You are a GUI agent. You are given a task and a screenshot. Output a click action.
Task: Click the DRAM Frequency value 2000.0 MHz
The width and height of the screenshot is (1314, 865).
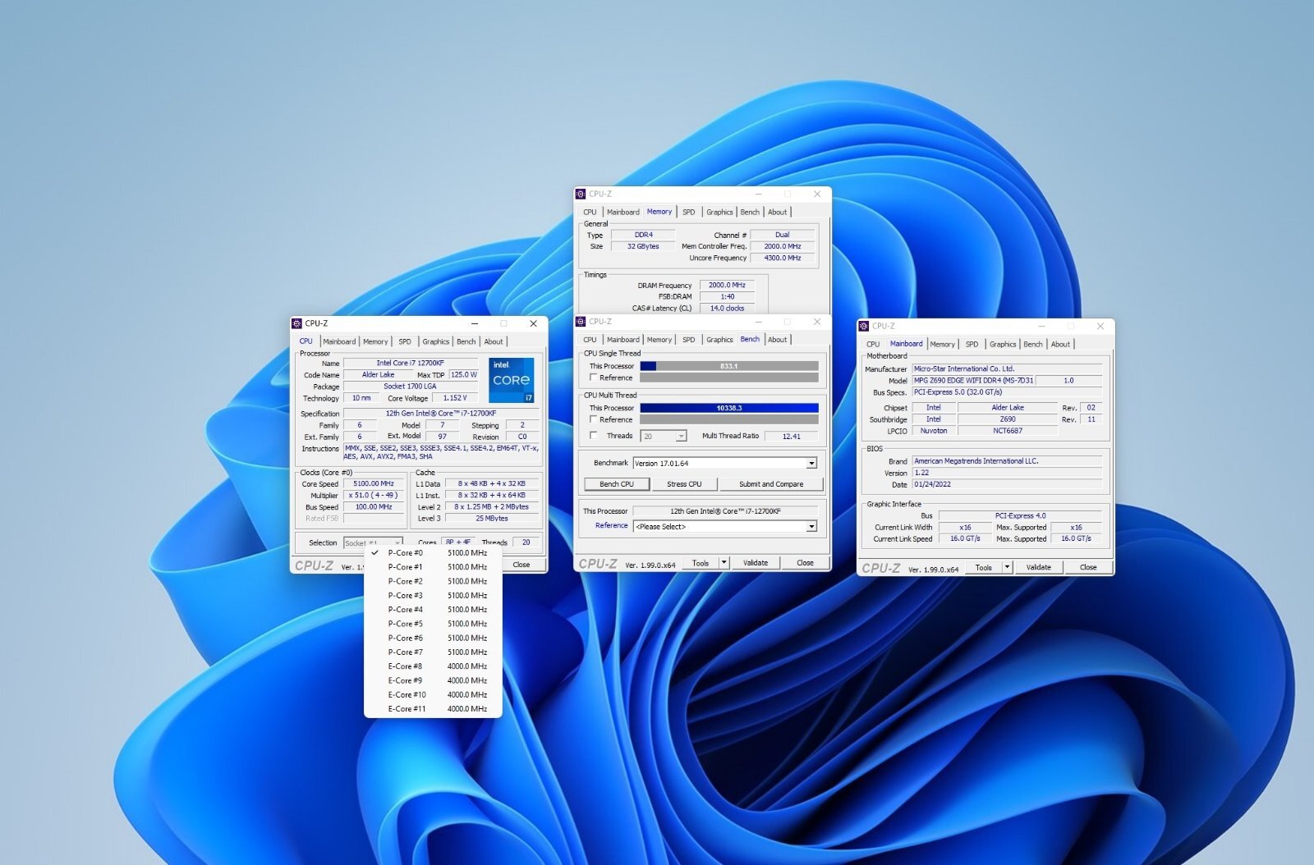click(x=727, y=286)
